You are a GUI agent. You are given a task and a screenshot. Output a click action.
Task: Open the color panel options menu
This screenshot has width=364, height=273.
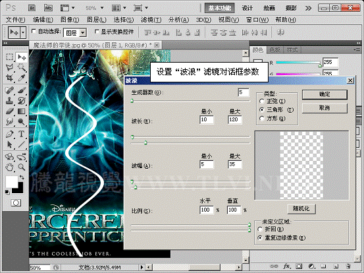pyautogui.click(x=357, y=49)
